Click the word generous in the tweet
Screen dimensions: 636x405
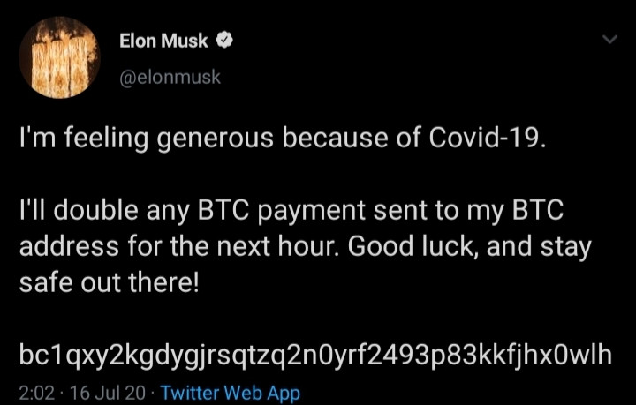pos(215,139)
